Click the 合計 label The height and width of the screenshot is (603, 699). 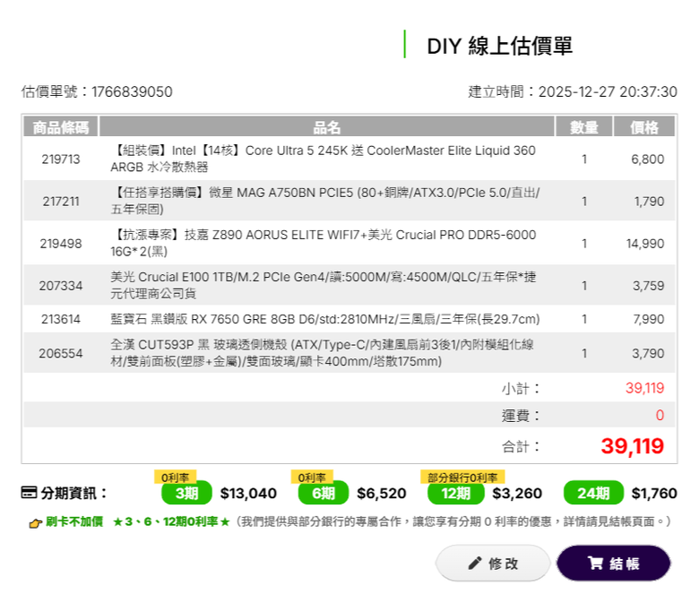[x=521, y=446]
